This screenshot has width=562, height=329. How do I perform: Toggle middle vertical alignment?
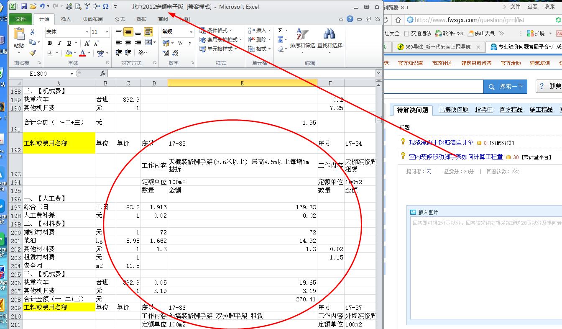[128, 32]
